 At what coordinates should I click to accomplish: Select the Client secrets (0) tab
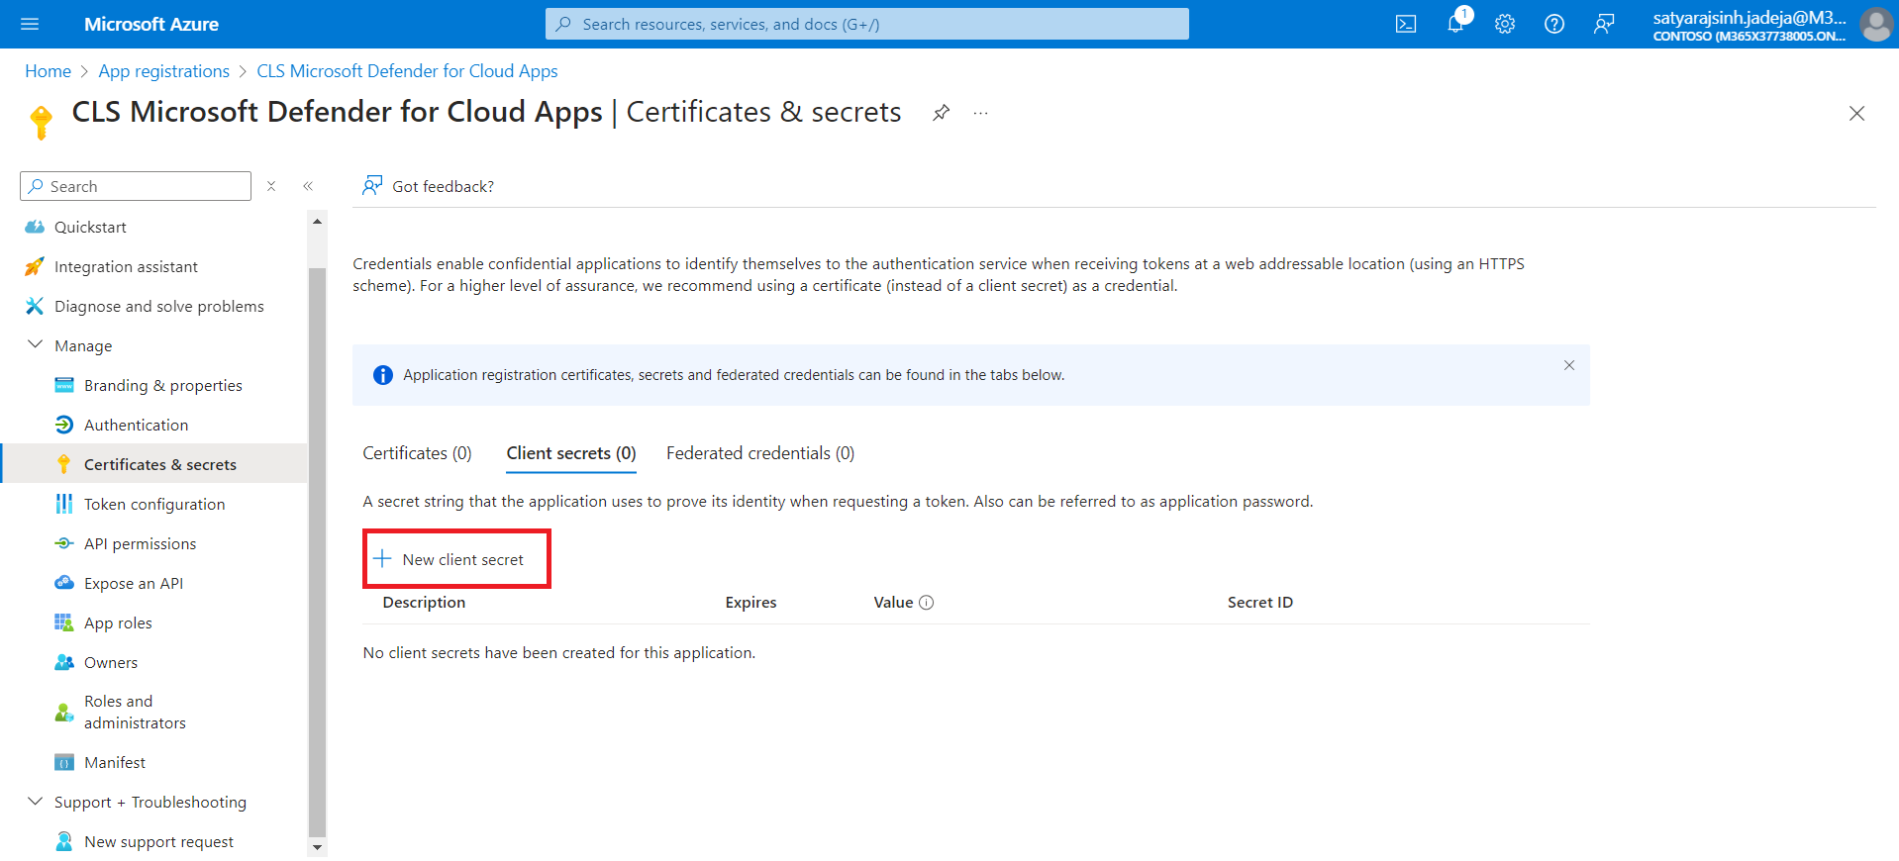(x=571, y=453)
